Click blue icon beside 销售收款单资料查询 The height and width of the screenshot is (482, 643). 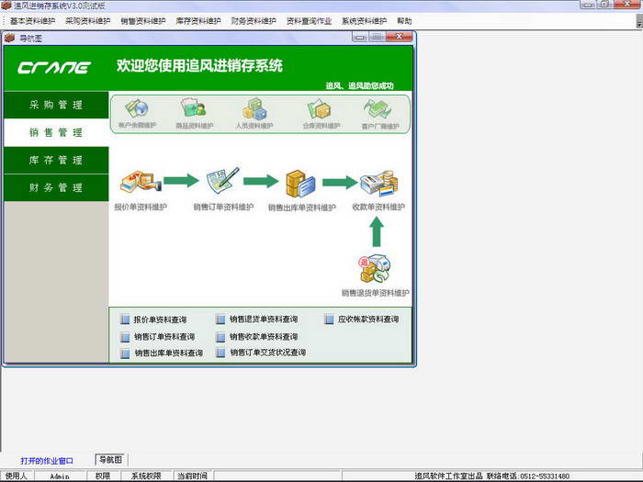(220, 337)
